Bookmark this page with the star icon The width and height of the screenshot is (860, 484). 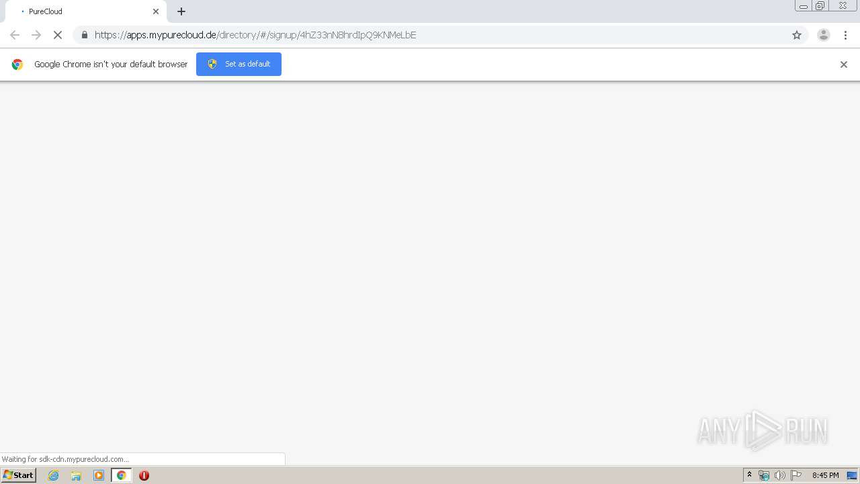tap(797, 35)
